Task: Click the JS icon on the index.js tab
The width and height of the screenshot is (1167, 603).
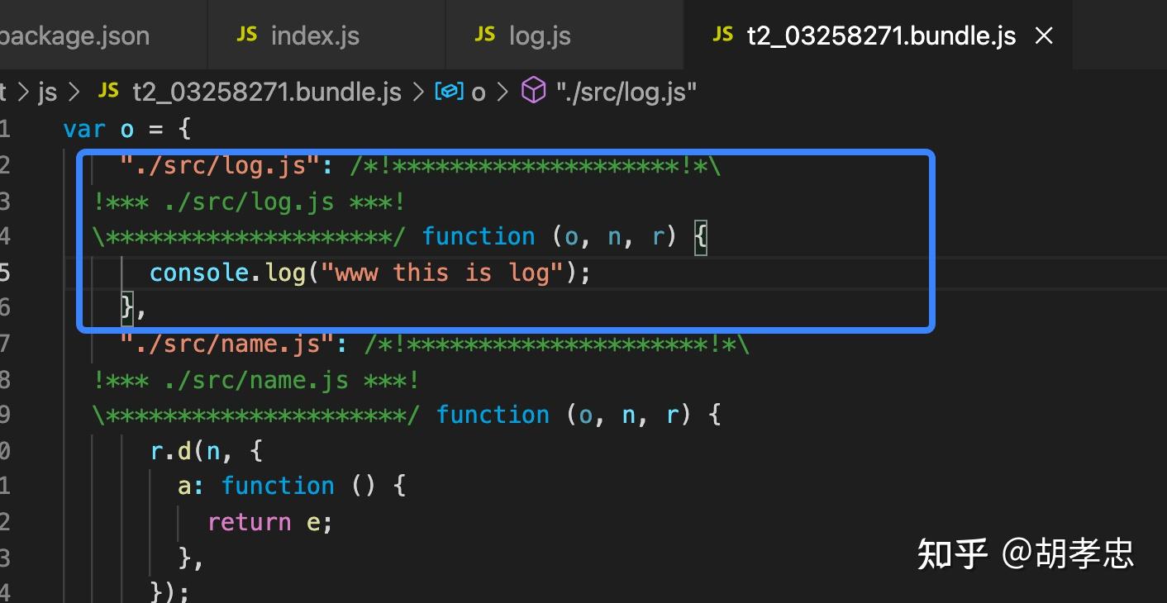Action: (x=246, y=35)
